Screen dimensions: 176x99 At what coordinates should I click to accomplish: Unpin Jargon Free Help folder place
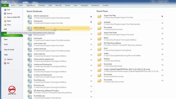coord(162,16)
